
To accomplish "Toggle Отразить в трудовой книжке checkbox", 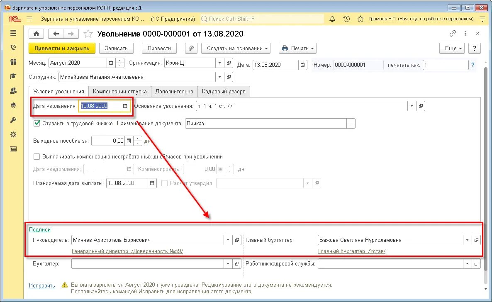I will click(x=37, y=123).
